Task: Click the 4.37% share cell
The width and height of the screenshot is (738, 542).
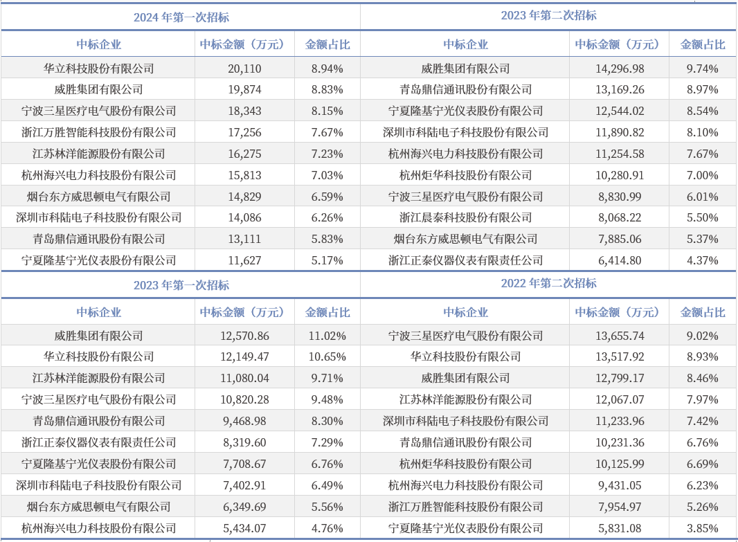Action: (702, 260)
